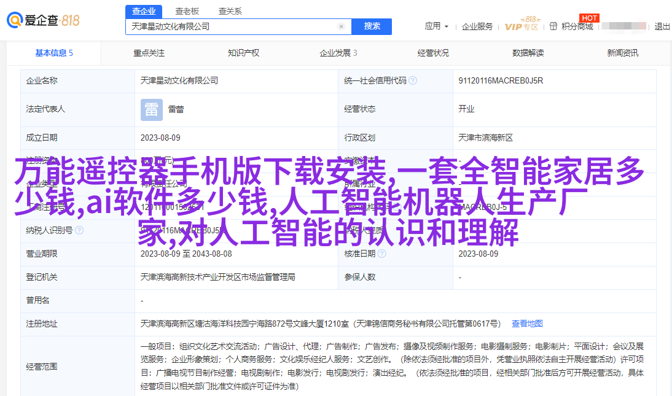Click the 核准日期 value 2023-08-09
This screenshot has height=396, width=672.
[x=479, y=254]
